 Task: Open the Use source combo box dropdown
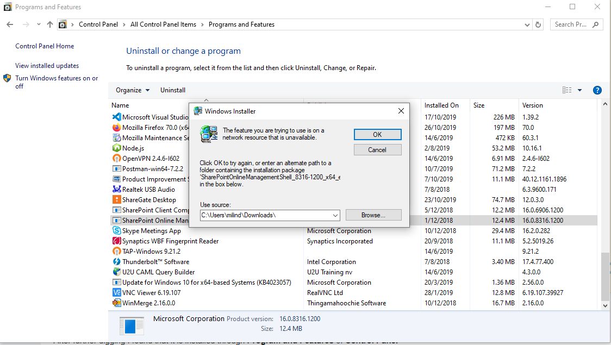[x=335, y=215]
